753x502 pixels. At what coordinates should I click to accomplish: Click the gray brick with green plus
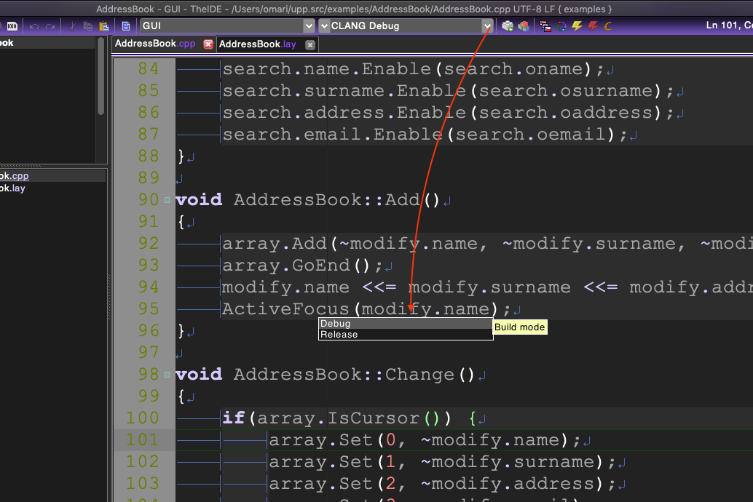(x=508, y=26)
